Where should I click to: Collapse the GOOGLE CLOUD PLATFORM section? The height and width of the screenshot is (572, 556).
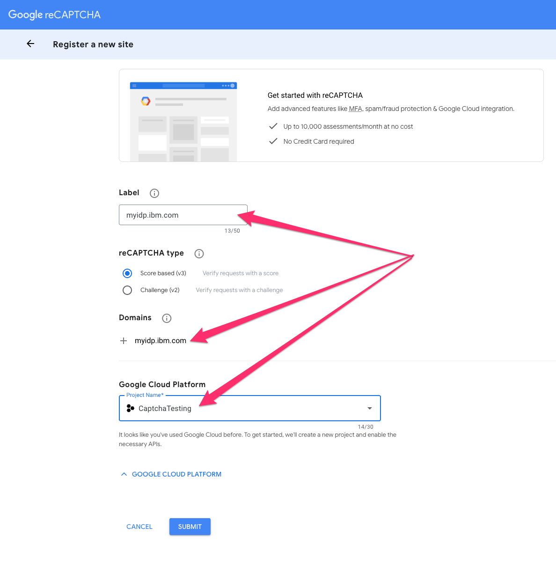pyautogui.click(x=171, y=474)
